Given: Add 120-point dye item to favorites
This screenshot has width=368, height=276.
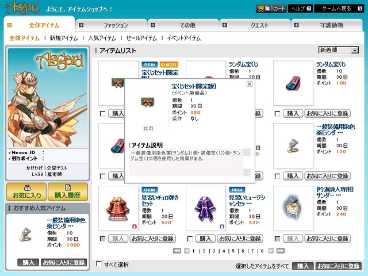Looking at the screenshot, I should tap(327, 176).
